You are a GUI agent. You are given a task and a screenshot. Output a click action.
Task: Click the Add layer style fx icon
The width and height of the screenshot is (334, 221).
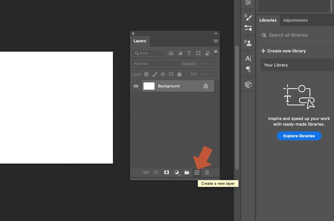click(156, 172)
